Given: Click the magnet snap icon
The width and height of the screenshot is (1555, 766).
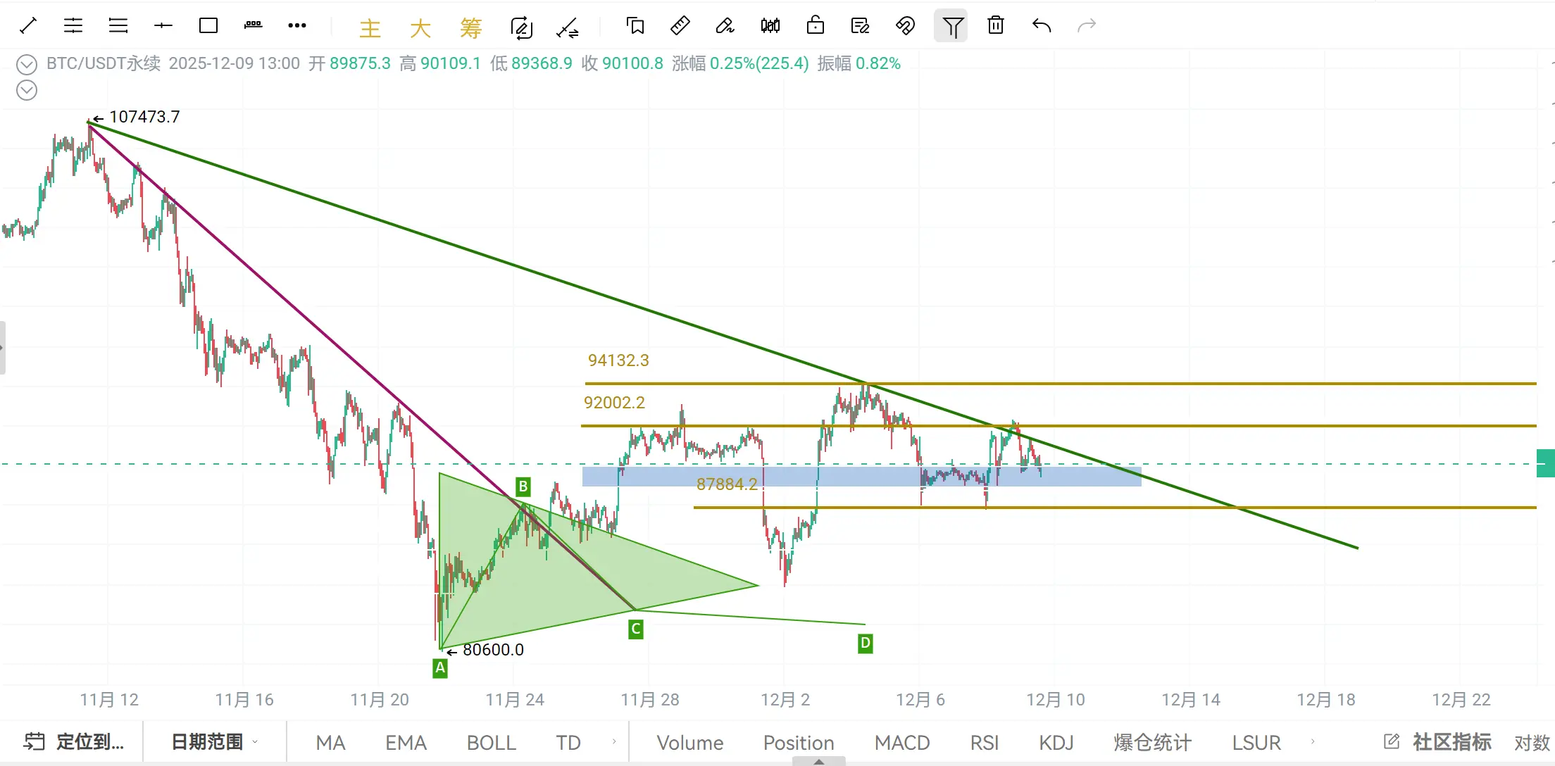Looking at the screenshot, I should [x=905, y=26].
